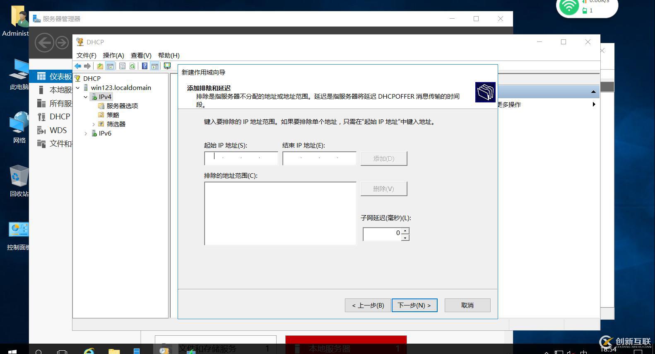Click 更多操作 in Actions pane
Viewport: 655px width, 354px height.
[x=509, y=104]
